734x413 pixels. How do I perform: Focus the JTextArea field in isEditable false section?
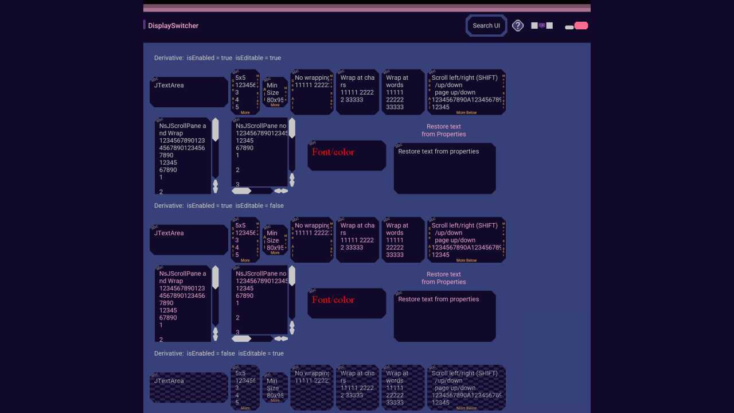189,240
